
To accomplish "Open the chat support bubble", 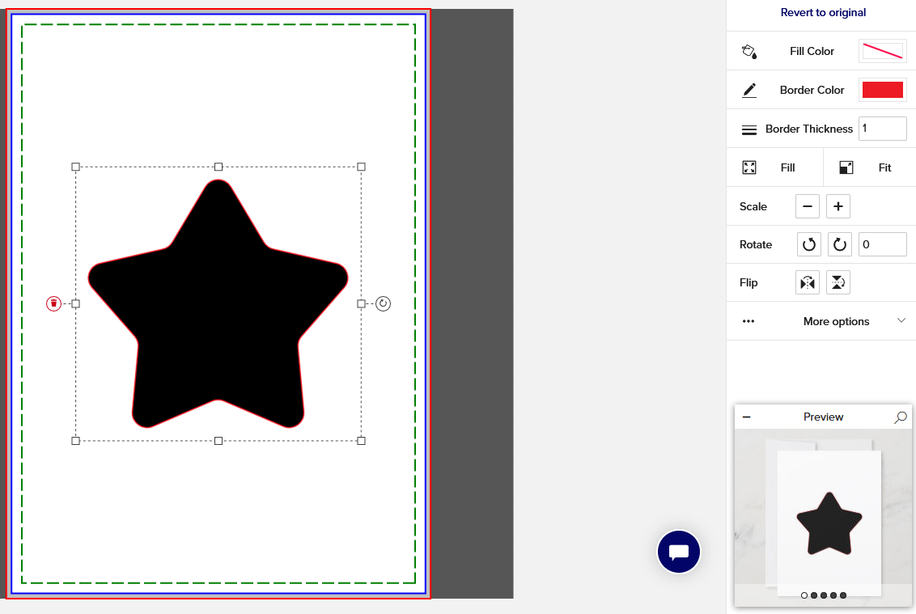I will click(678, 552).
